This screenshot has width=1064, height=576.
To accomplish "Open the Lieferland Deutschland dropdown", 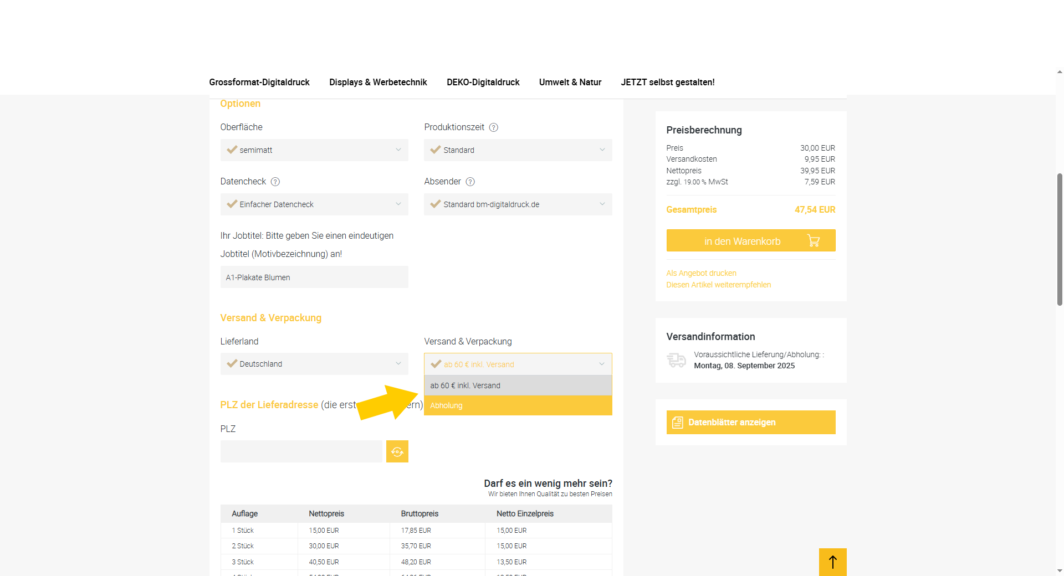I will pyautogui.click(x=314, y=364).
